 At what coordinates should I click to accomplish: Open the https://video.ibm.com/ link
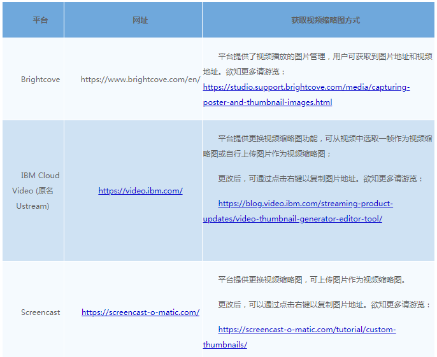click(x=140, y=191)
